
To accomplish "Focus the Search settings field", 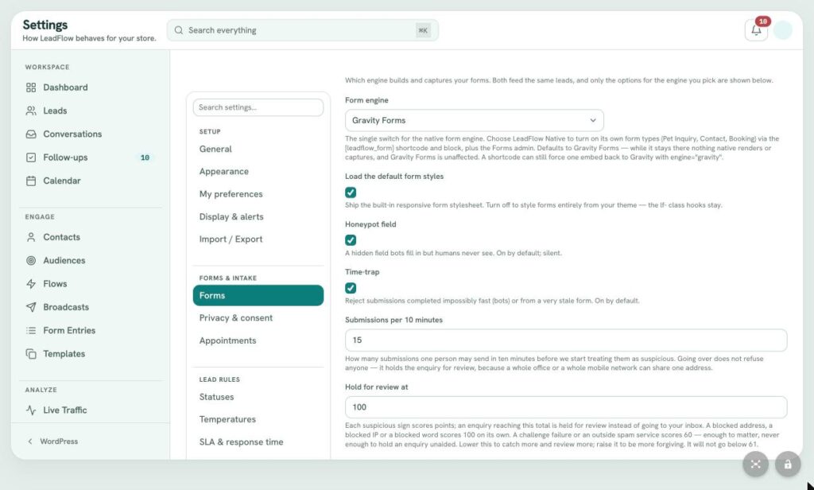I will 258,107.
